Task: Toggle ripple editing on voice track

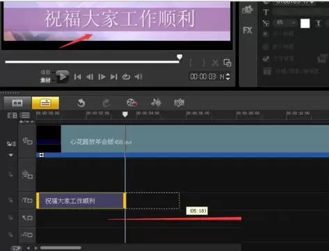Action: coord(10,218)
